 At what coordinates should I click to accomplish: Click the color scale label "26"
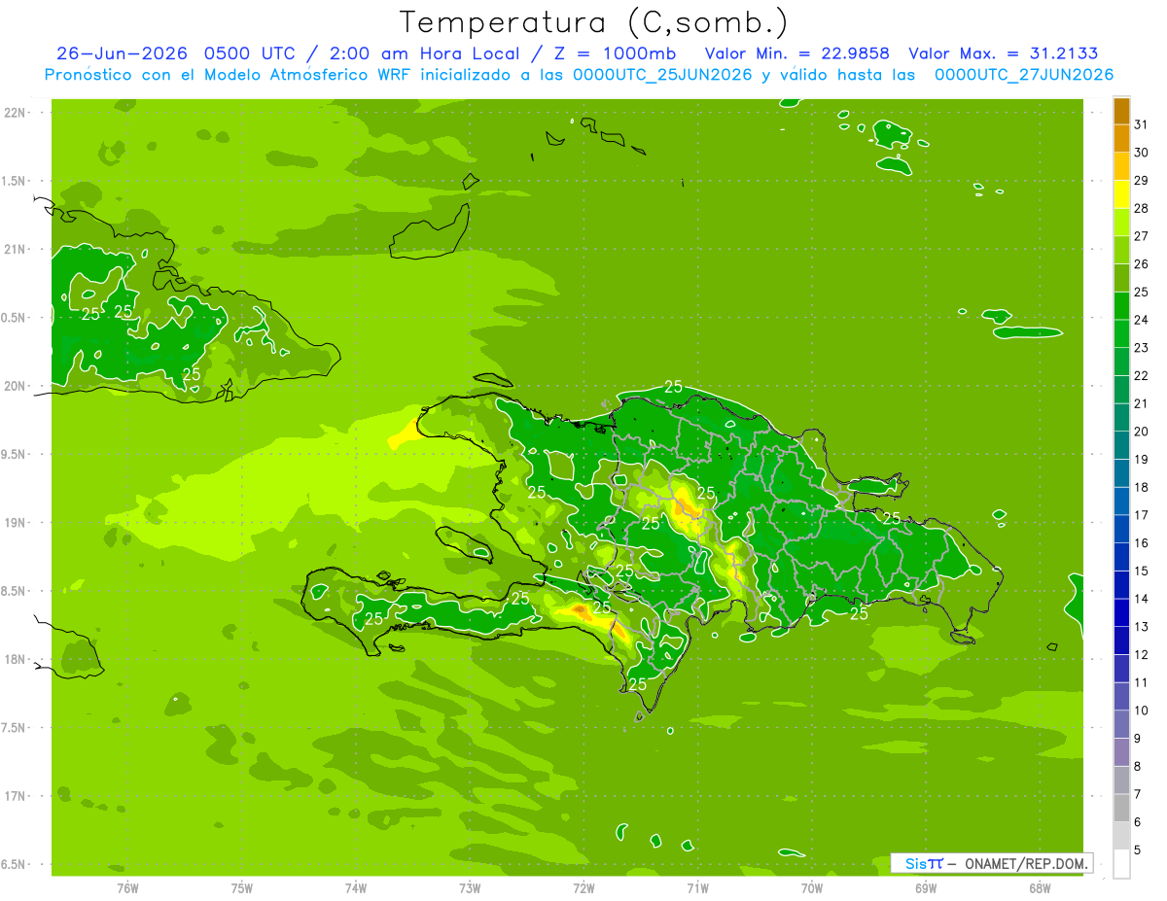click(1142, 264)
